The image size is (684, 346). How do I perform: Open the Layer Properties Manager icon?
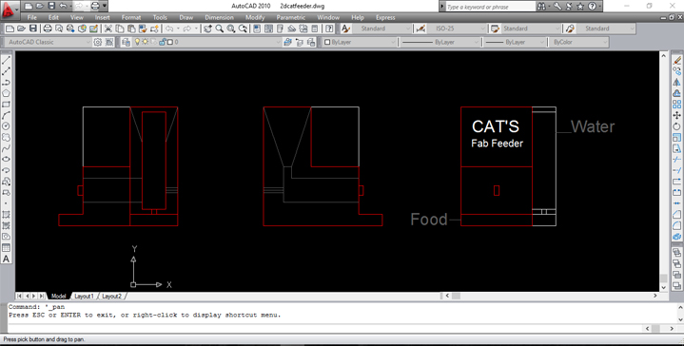(x=127, y=42)
